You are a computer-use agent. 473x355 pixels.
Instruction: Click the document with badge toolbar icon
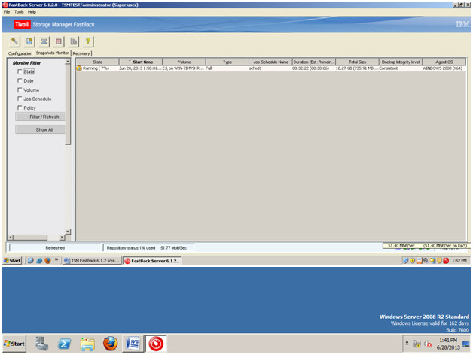pos(29,41)
